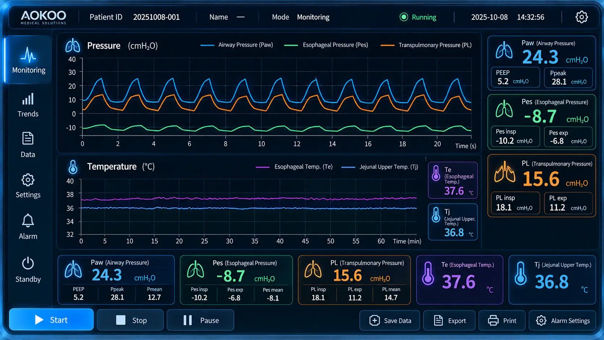Click the lungs icon in the bottom Pes card
The width and height of the screenshot is (604, 340).
pyautogui.click(x=196, y=270)
